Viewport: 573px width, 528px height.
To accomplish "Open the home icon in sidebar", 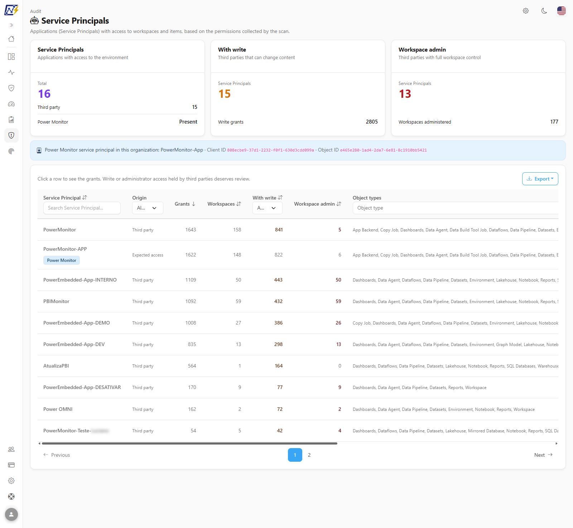I will pyautogui.click(x=11, y=39).
